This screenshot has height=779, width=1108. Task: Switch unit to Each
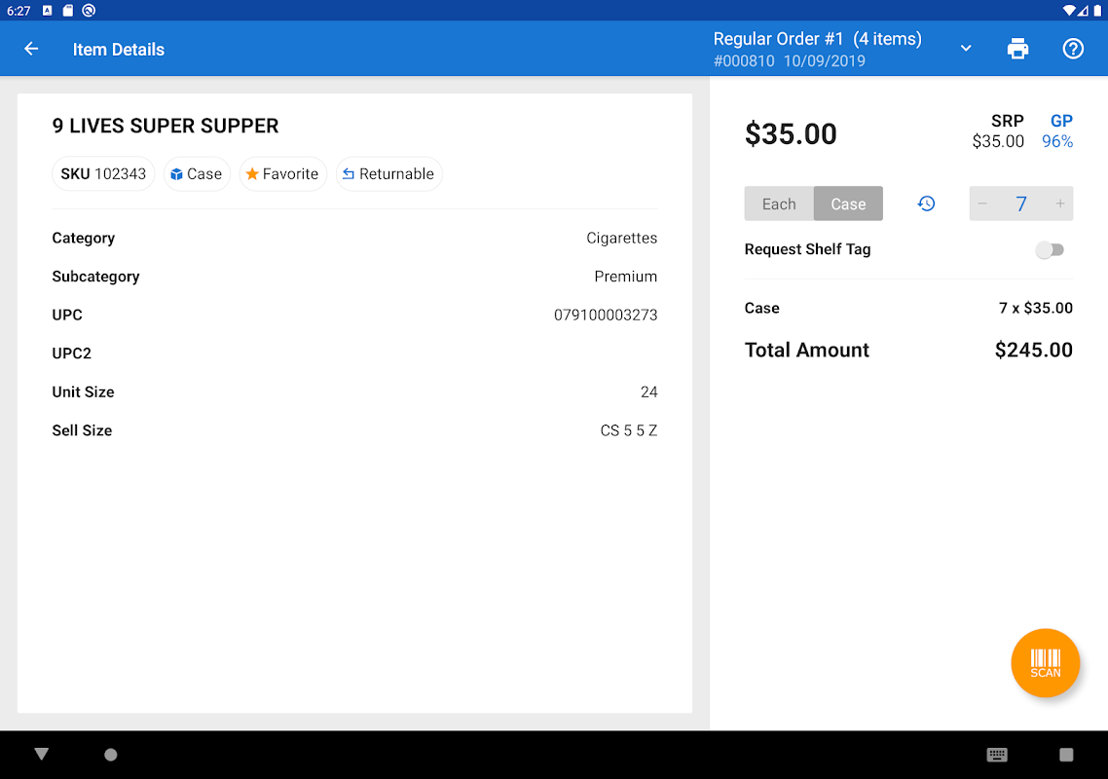779,204
